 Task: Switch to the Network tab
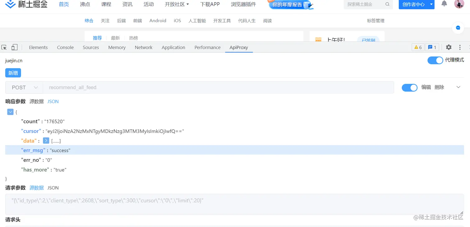pos(144,47)
